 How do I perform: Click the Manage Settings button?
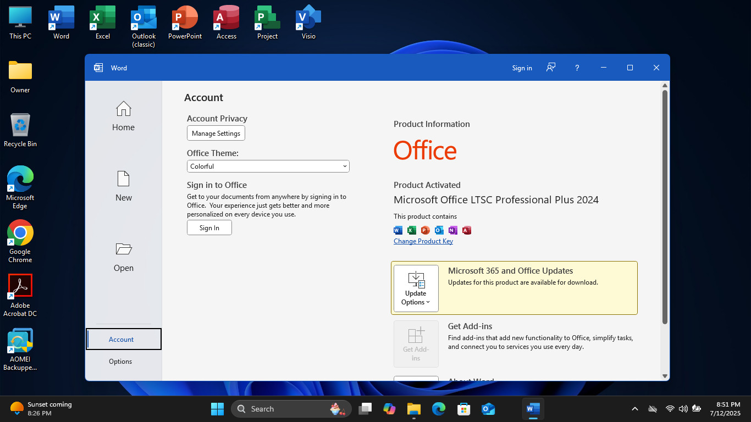click(216, 133)
